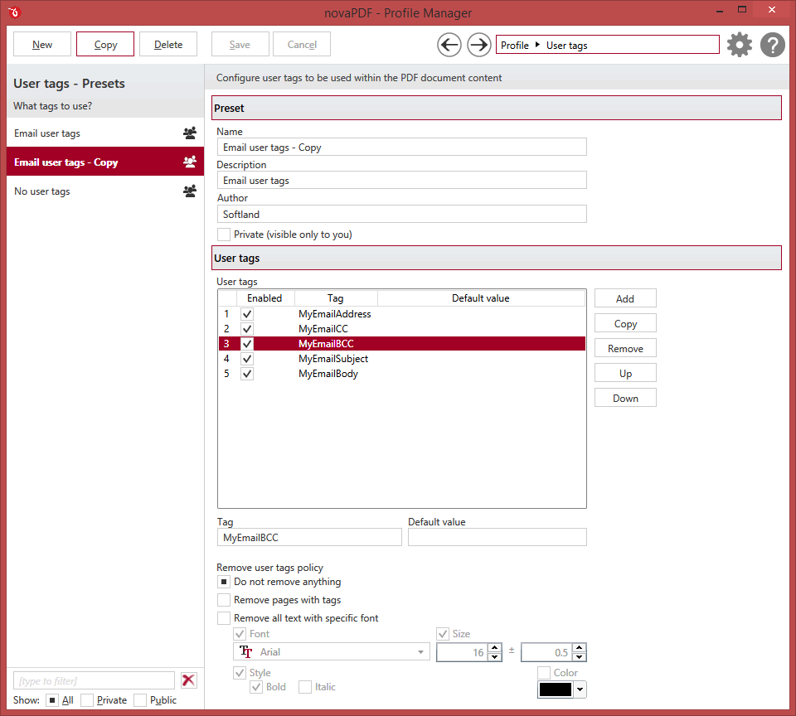796x716 pixels.
Task: Show All presets filter option
Action: pyautogui.click(x=51, y=700)
